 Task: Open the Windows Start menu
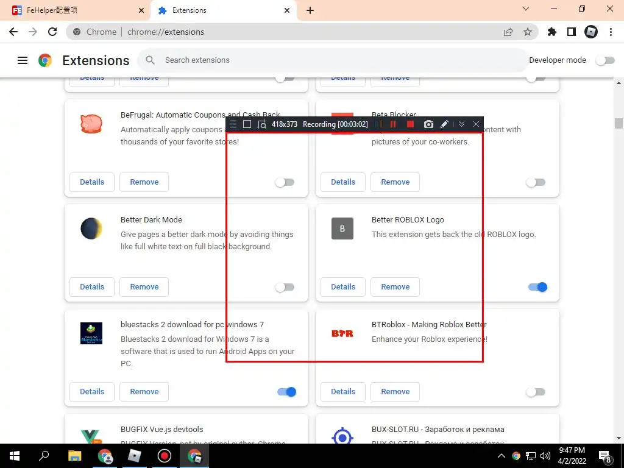(x=15, y=456)
